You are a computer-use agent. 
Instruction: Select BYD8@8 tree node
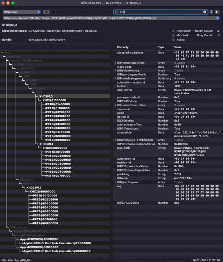[x=38, y=88]
